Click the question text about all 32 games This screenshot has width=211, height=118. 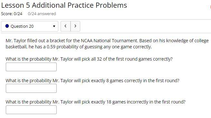tap(89, 59)
